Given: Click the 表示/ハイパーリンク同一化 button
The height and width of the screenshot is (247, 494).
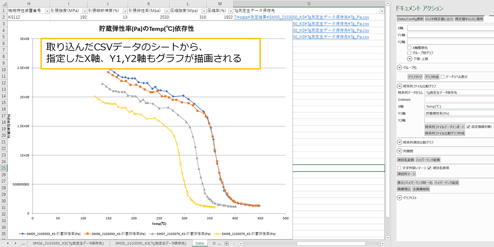Looking at the screenshot, I should coord(415,182).
